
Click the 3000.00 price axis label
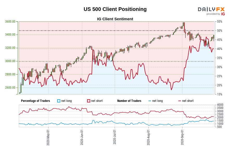(x=10, y=61)
